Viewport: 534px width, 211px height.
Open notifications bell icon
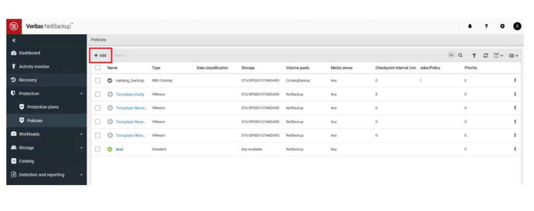tap(470, 26)
